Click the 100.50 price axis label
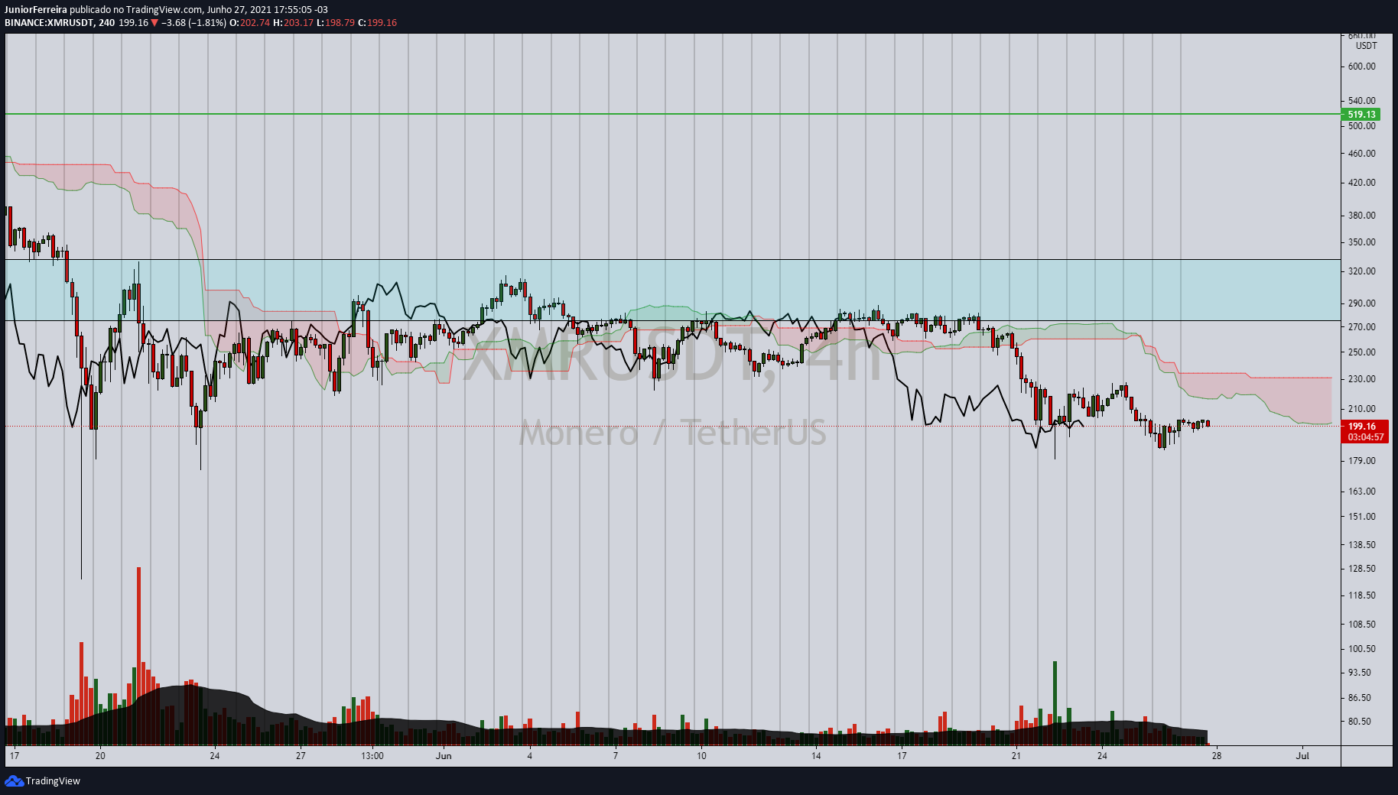Image resolution: width=1398 pixels, height=795 pixels. (1361, 649)
